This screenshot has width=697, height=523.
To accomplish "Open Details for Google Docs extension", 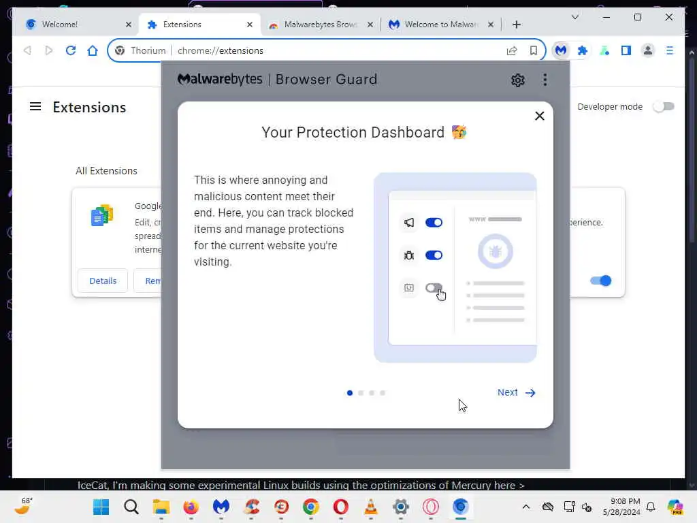I will tap(103, 281).
